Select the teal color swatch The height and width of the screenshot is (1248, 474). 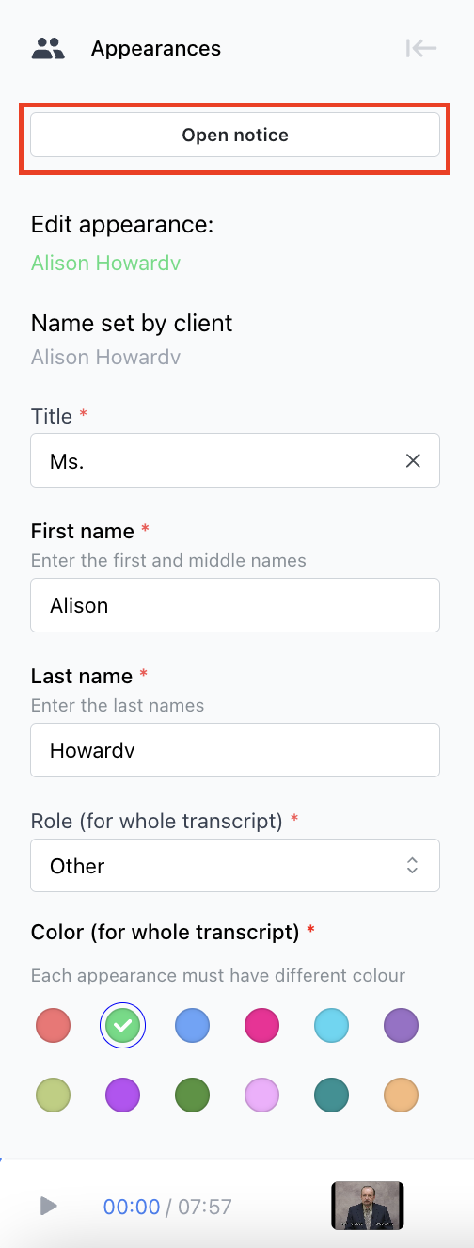pos(332,1095)
